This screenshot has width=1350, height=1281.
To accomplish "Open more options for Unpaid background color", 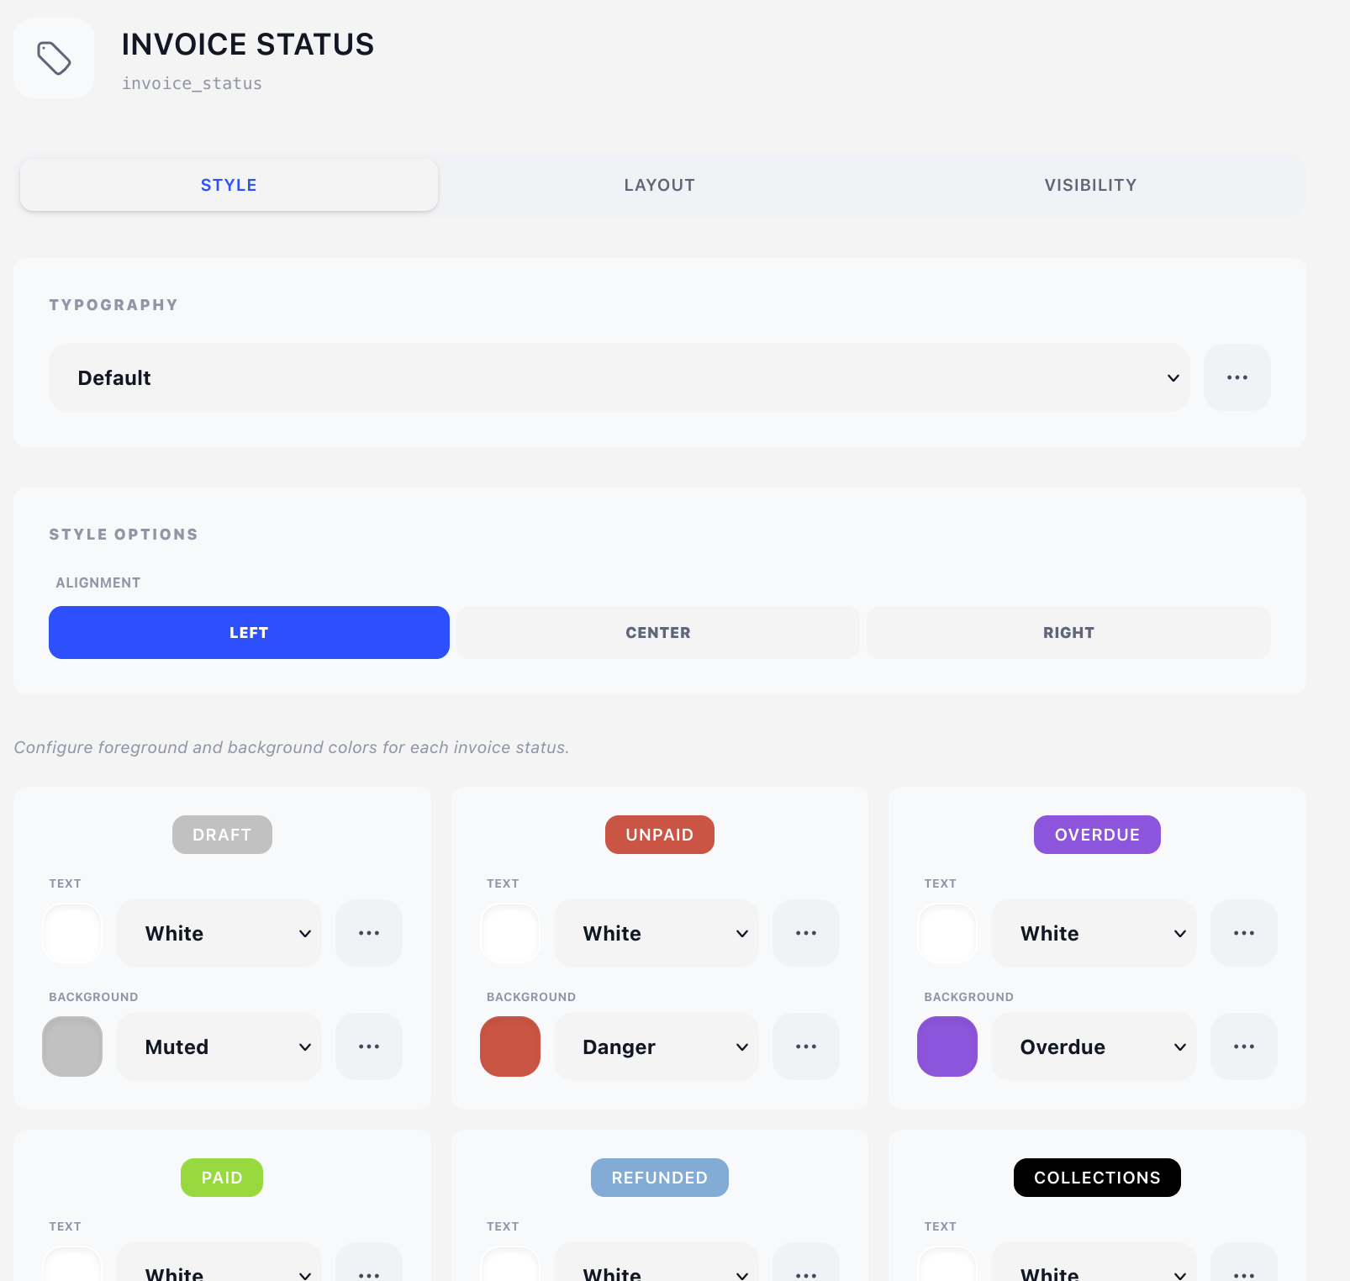I will tap(806, 1046).
